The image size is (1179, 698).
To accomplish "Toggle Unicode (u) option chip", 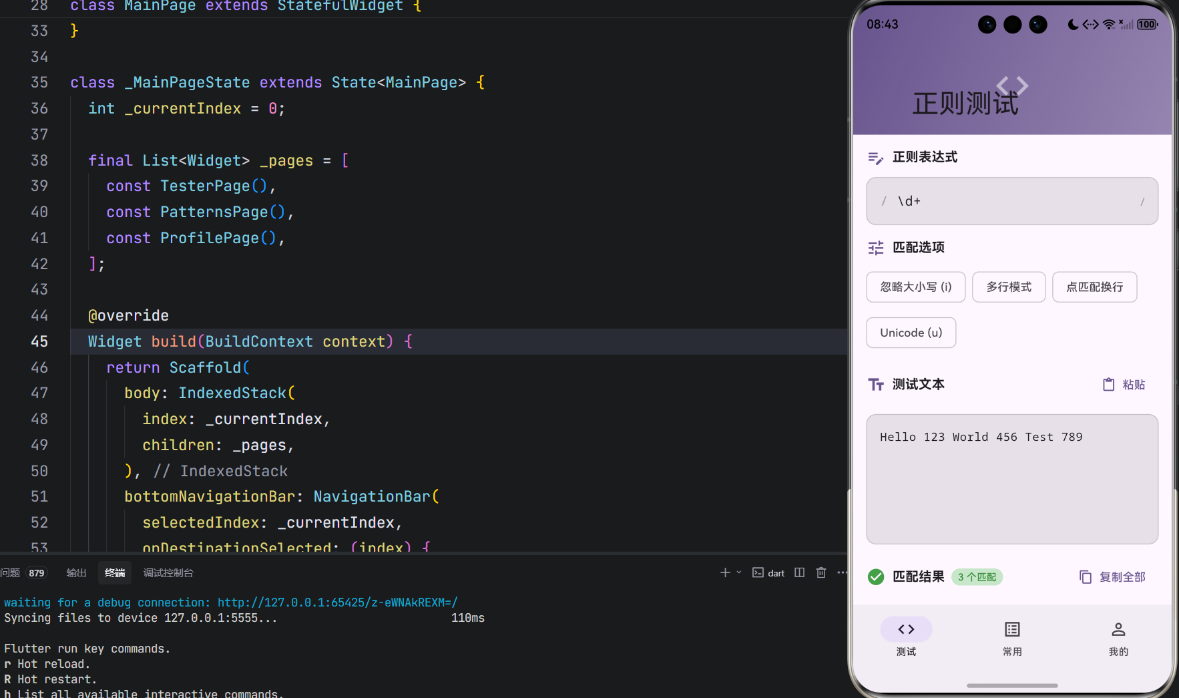I will 911,332.
